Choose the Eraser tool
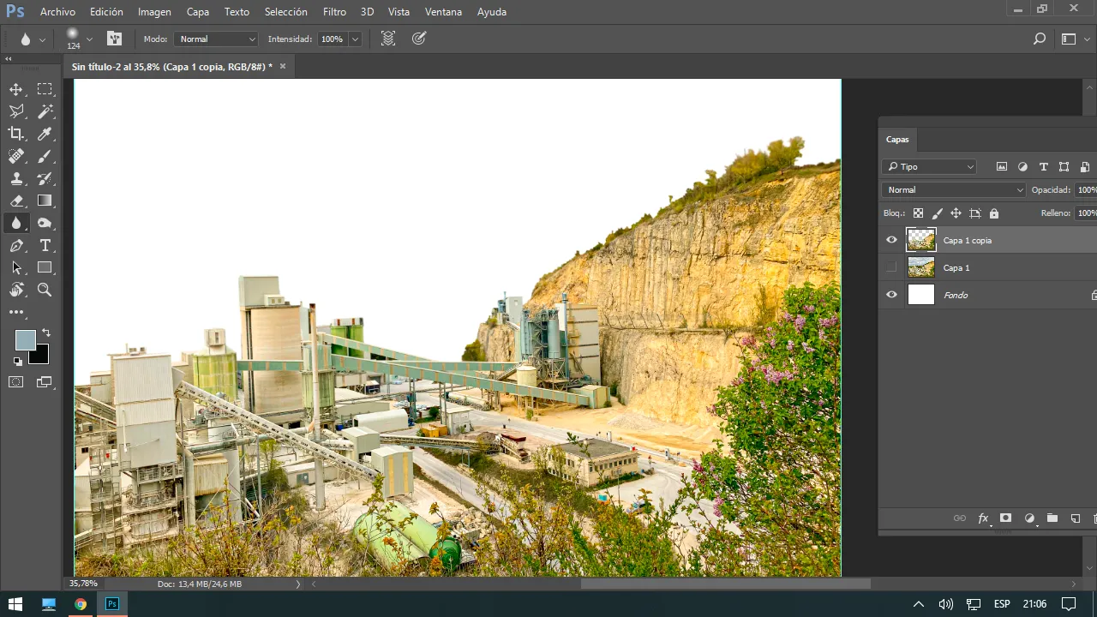1097x617 pixels. coord(16,201)
